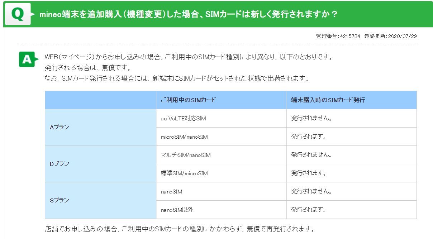This screenshot has width=433, height=239.
Task: Click the マルチSIM/nanoSIM cell
Action: 221,155
